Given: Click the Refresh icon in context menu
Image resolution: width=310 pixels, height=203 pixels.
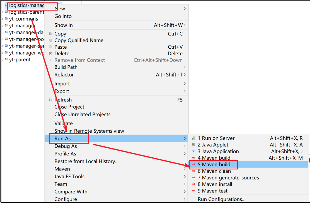Looking at the screenshot, I should click(50, 100).
